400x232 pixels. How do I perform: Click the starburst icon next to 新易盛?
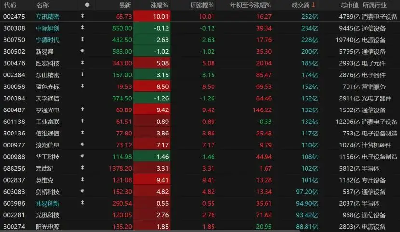click(x=82, y=51)
